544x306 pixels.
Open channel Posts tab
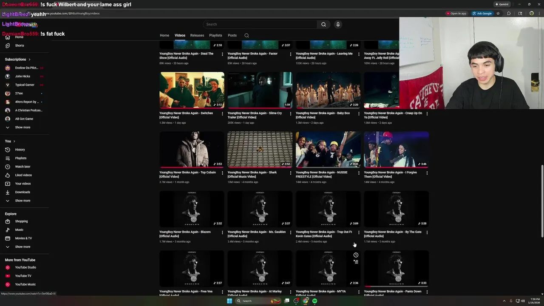(x=232, y=35)
